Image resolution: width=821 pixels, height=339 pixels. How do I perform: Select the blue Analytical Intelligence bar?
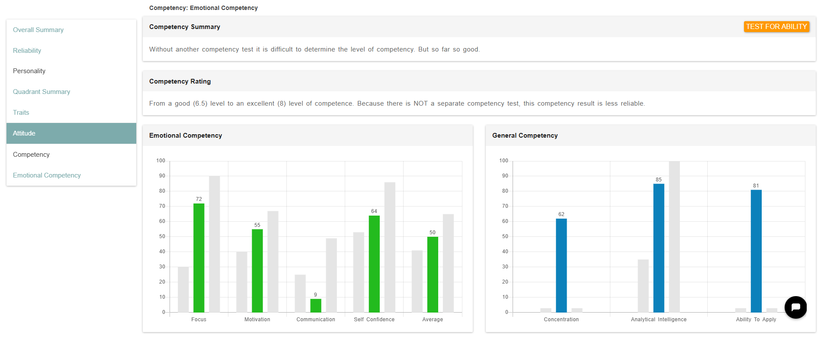coord(658,248)
